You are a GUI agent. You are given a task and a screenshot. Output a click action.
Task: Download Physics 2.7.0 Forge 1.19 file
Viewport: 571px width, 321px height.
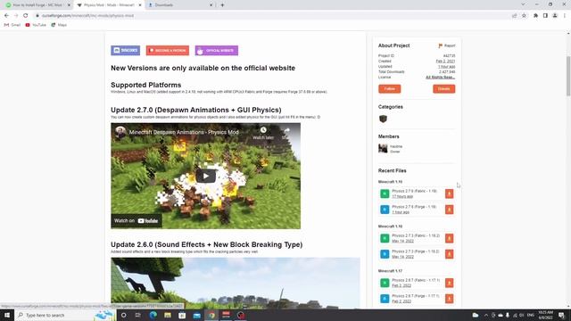coord(449,210)
